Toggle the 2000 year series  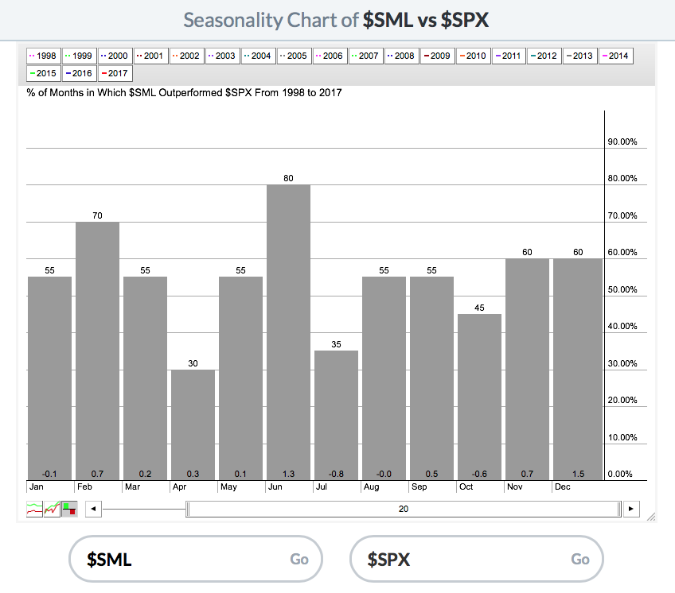coord(115,56)
